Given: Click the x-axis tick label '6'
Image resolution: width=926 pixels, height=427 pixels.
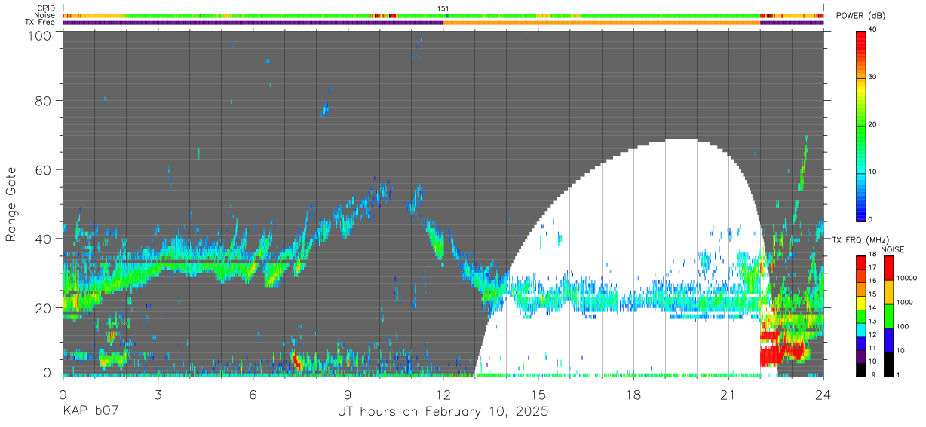Looking at the screenshot, I should pyautogui.click(x=253, y=394).
